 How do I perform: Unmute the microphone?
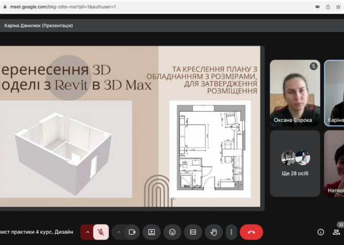(x=101, y=232)
